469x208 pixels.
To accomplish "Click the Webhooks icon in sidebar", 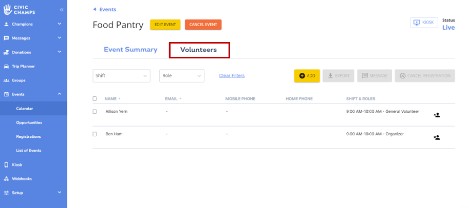I will pos(6,179).
